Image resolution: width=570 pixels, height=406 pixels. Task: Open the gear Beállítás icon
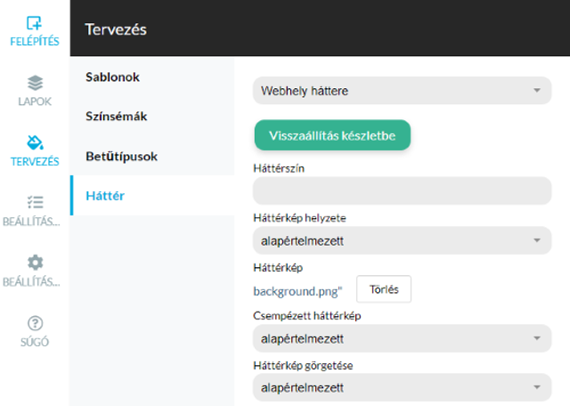[x=35, y=263]
